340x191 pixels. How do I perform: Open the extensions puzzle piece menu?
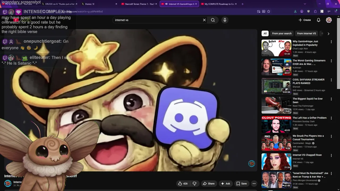(315, 11)
